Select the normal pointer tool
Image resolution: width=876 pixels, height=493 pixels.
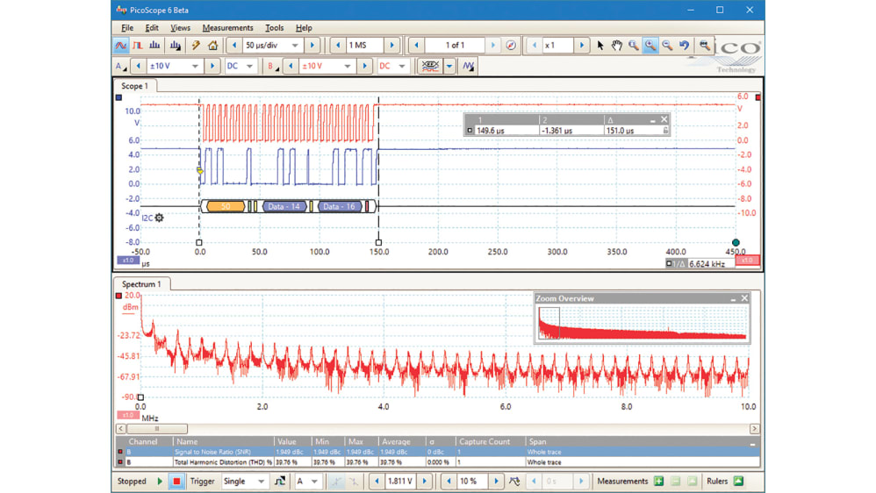[600, 46]
